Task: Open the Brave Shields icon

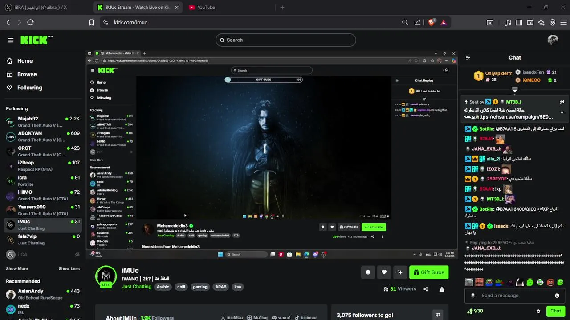Action: 431,22
